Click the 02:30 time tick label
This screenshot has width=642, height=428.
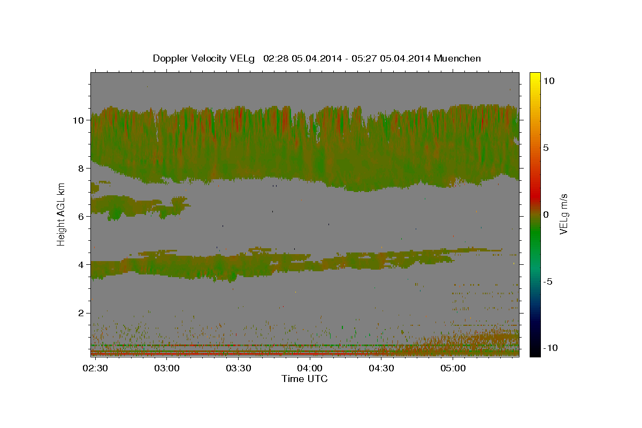point(96,368)
